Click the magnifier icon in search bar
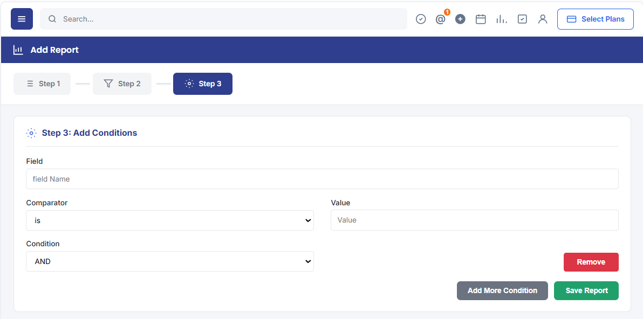 52,19
